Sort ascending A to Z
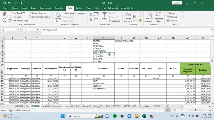 point(91,14)
